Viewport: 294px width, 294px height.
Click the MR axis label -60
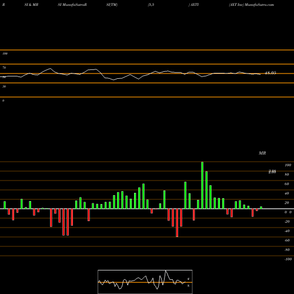point(287,240)
